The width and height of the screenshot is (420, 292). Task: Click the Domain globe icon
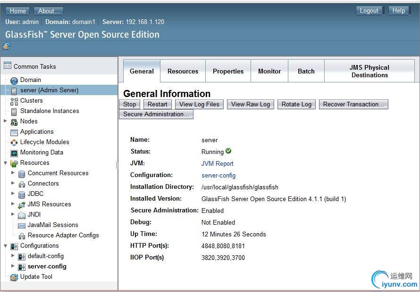tap(14, 81)
